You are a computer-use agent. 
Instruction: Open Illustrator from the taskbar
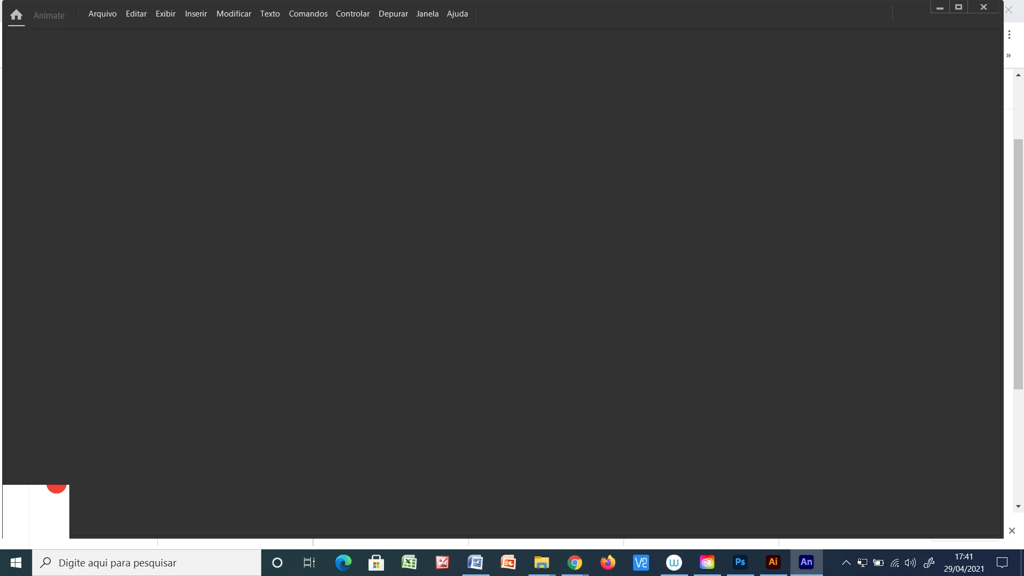773,562
